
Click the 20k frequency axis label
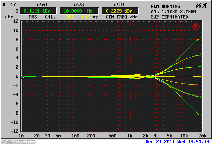(x=202, y=136)
